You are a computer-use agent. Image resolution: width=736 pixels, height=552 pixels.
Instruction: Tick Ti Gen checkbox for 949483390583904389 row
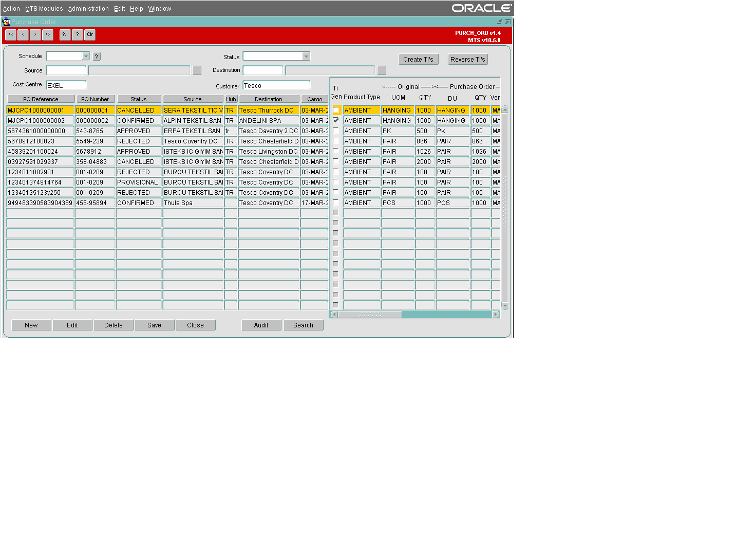tap(336, 203)
